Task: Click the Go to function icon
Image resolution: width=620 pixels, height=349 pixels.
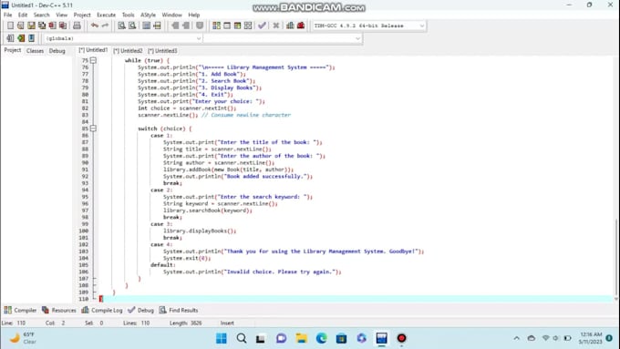Action: [x=147, y=26]
